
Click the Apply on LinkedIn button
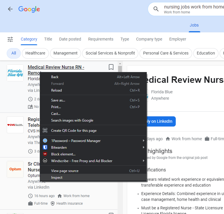pyautogui.click(x=161, y=121)
